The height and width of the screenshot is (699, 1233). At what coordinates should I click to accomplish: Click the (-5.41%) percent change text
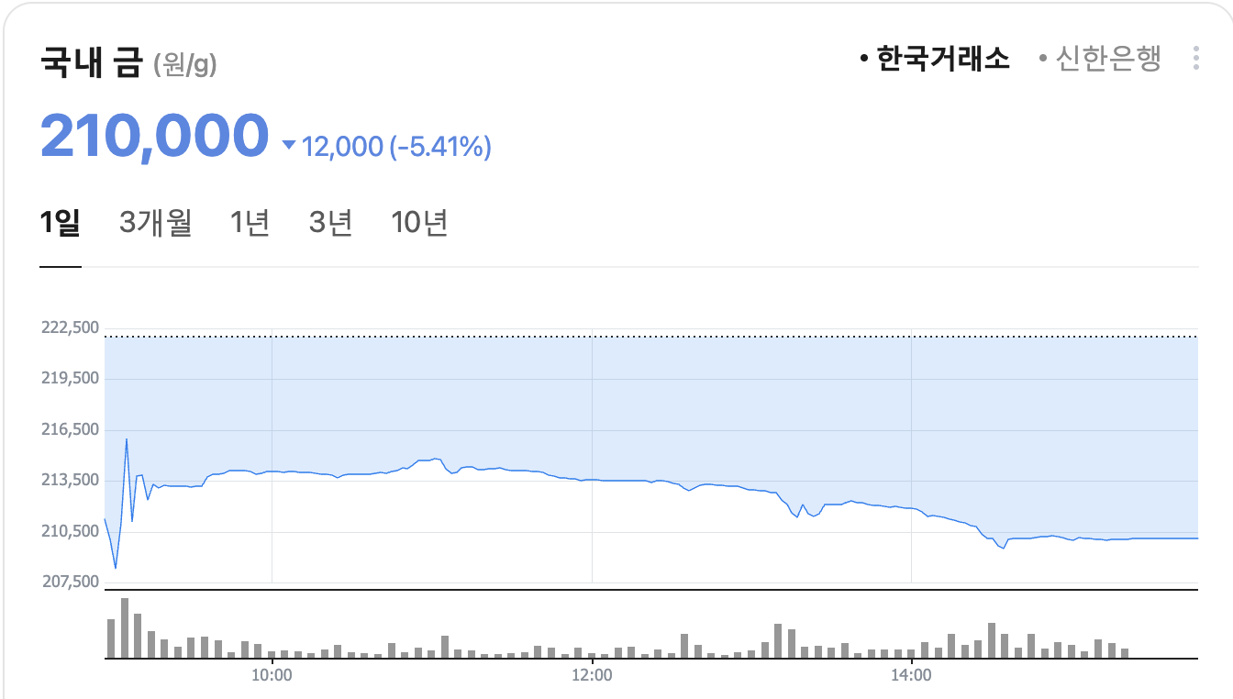[x=440, y=146]
